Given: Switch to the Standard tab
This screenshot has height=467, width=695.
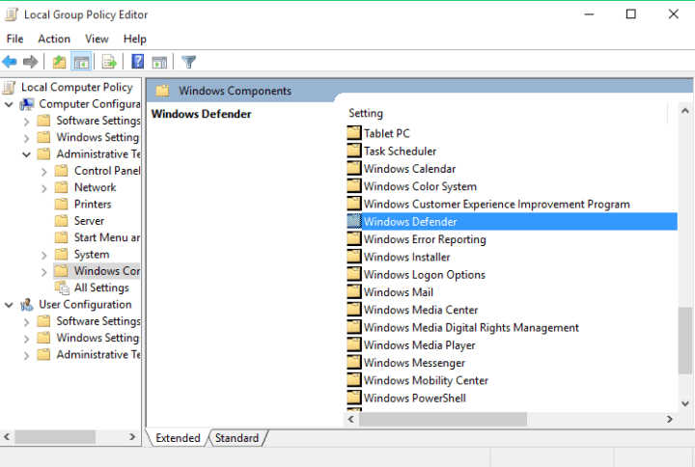Looking at the screenshot, I should (x=236, y=438).
